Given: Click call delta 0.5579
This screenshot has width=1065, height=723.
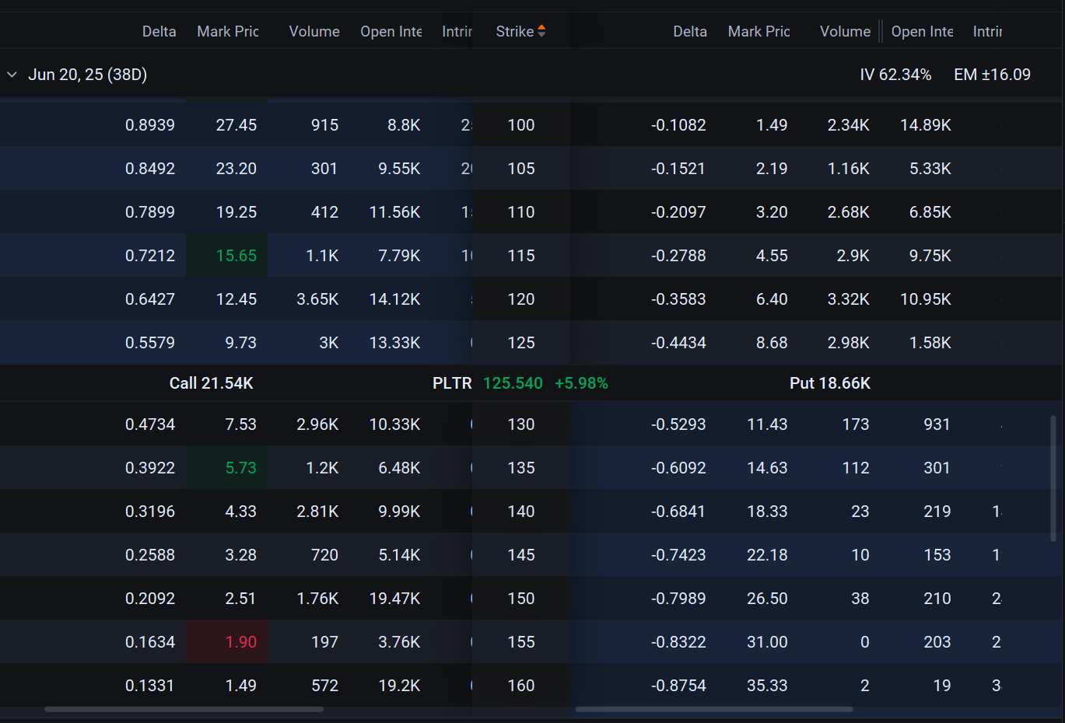Looking at the screenshot, I should coord(150,343).
